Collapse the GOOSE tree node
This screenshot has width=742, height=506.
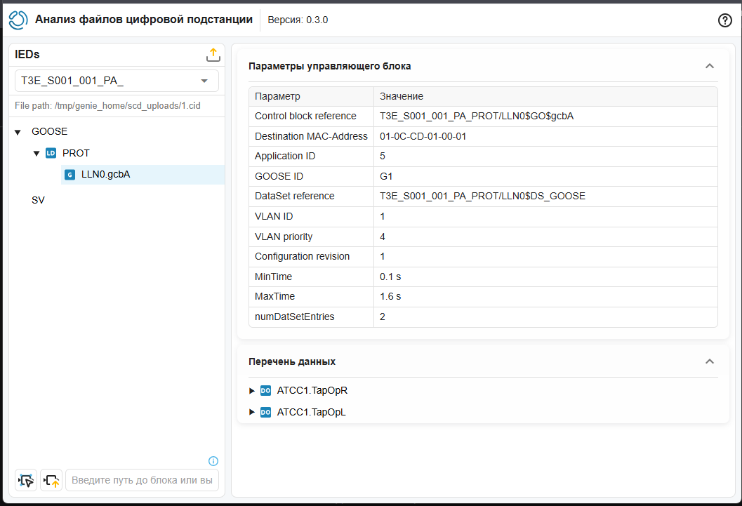[18, 132]
